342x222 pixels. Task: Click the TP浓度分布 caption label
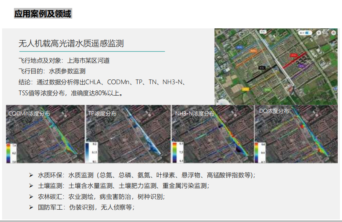click(102, 114)
